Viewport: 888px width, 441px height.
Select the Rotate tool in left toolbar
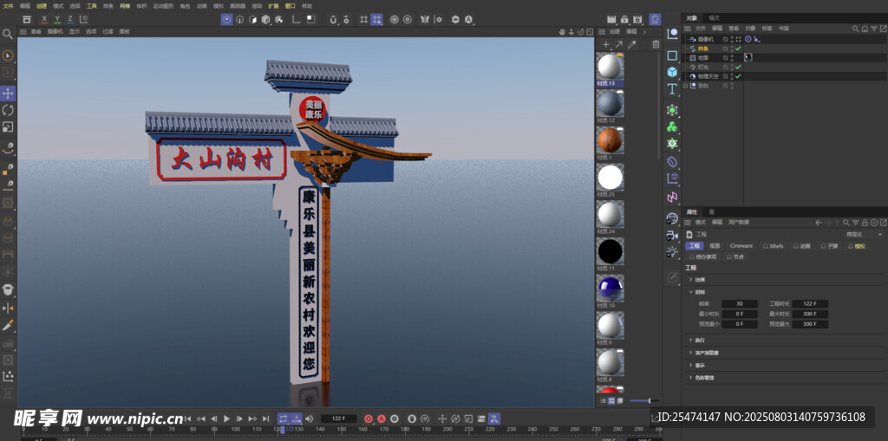coord(8,110)
